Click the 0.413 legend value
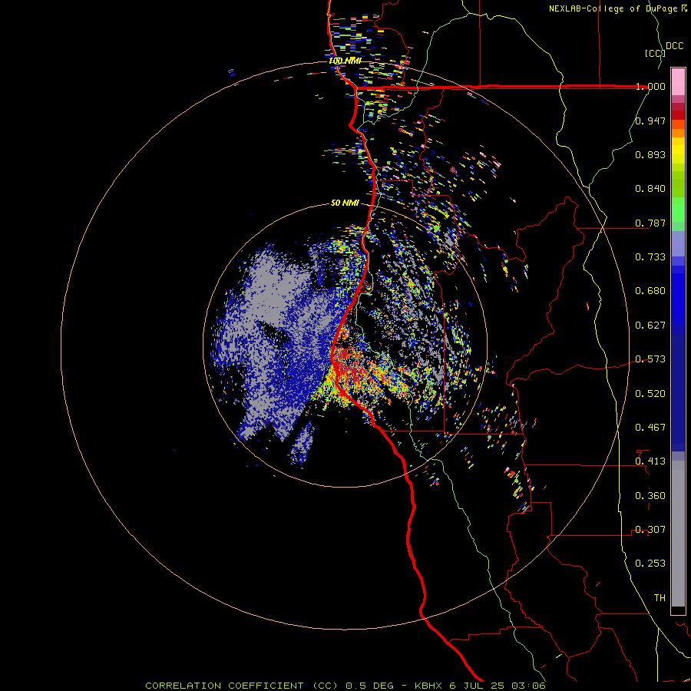 (x=650, y=461)
